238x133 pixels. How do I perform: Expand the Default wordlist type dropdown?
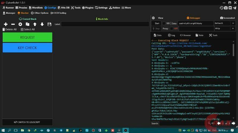pos(224,23)
